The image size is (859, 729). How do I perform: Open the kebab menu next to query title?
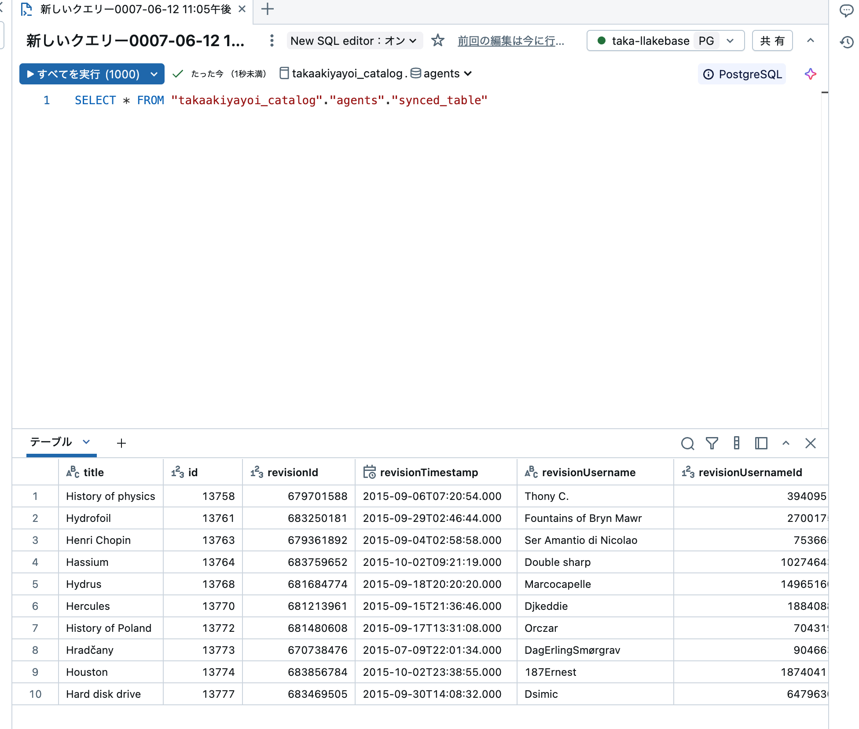click(272, 40)
